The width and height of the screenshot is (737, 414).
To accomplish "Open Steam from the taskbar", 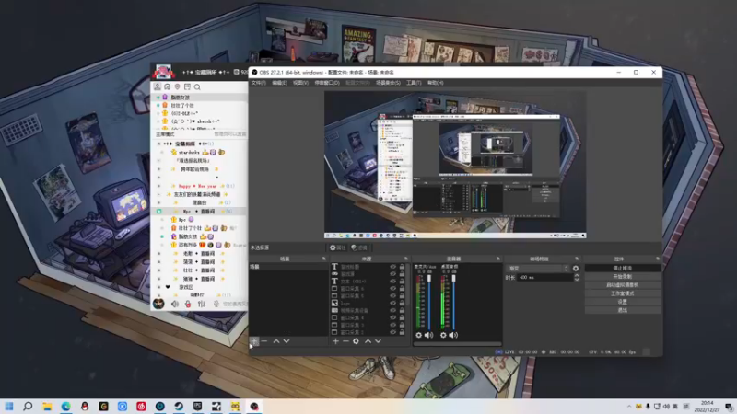I will pos(179,406).
